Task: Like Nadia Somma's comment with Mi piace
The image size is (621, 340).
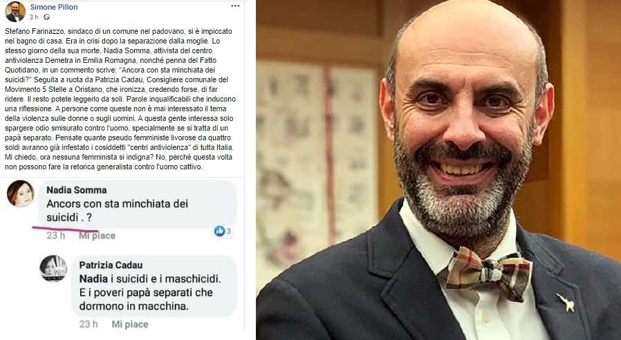Action: point(97,236)
